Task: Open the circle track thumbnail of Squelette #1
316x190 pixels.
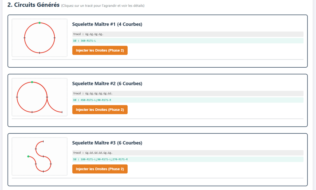Action: pyautogui.click(x=39, y=38)
